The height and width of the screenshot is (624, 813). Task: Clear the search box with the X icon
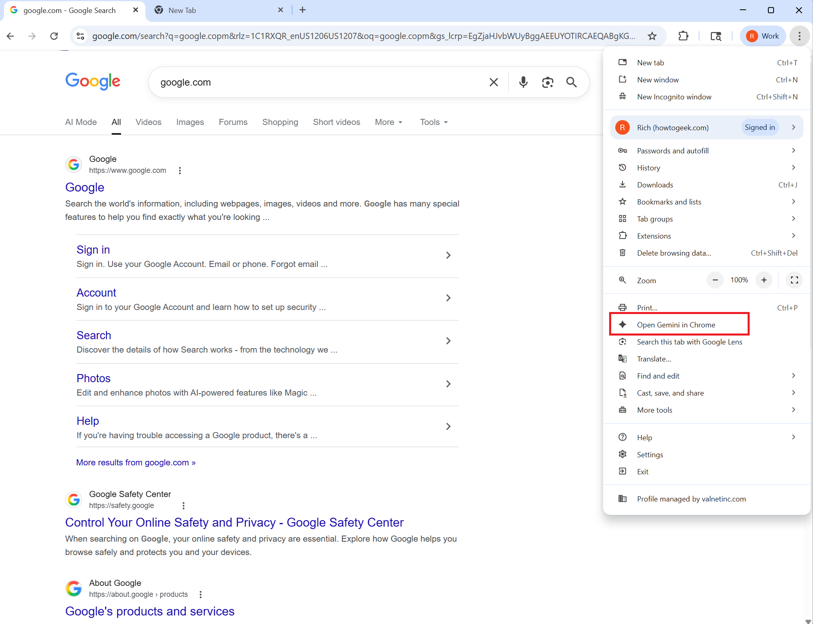(494, 82)
